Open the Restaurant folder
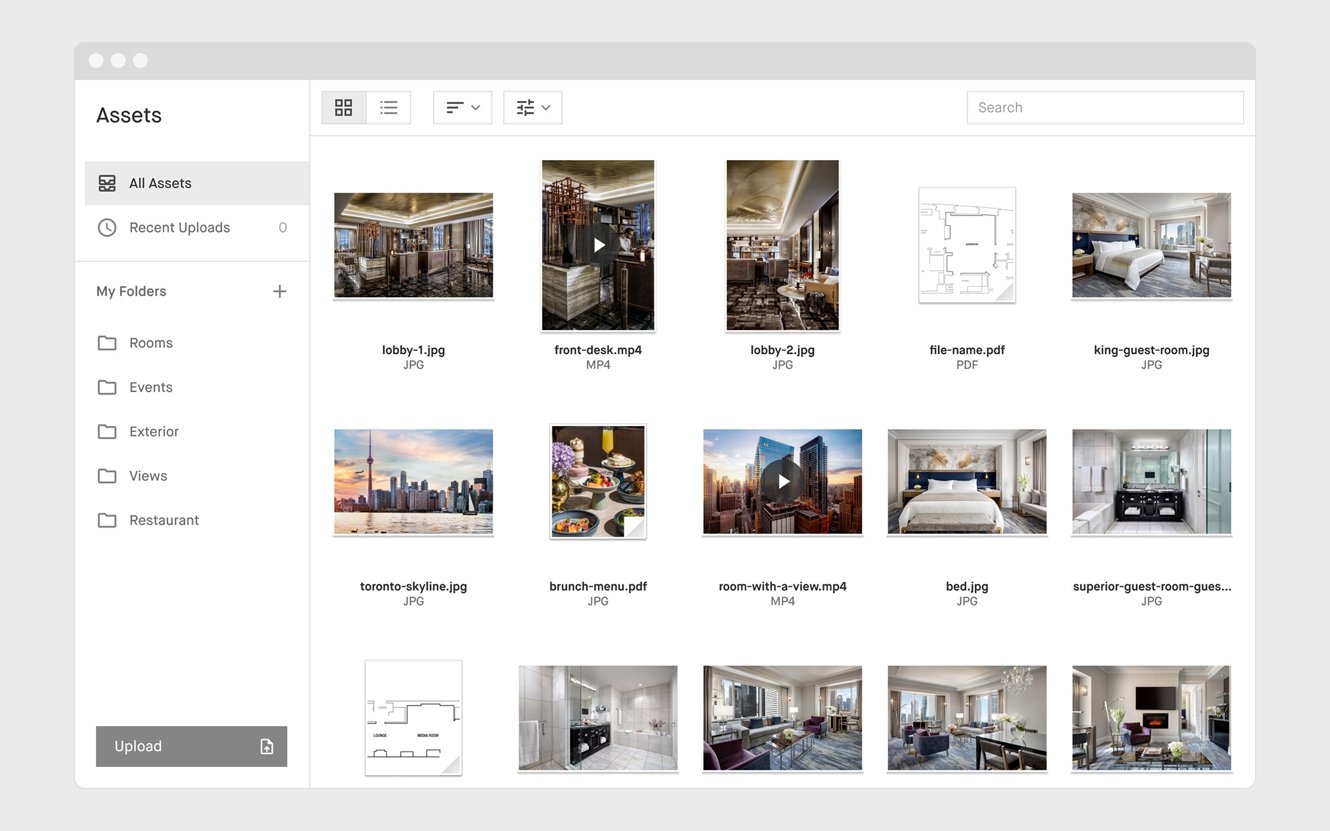This screenshot has height=831, width=1330. [x=164, y=520]
